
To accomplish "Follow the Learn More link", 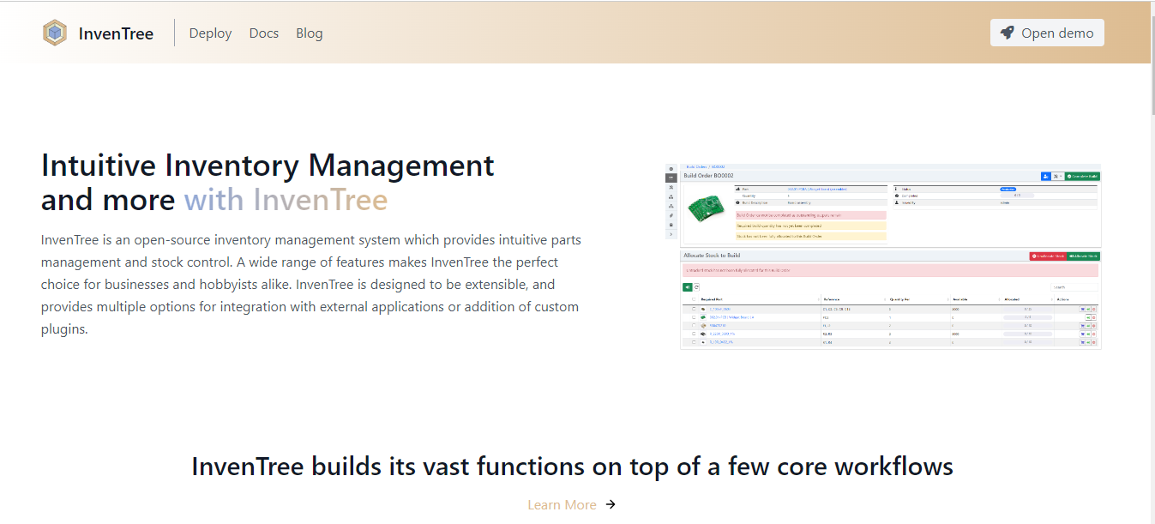I will coord(572,504).
